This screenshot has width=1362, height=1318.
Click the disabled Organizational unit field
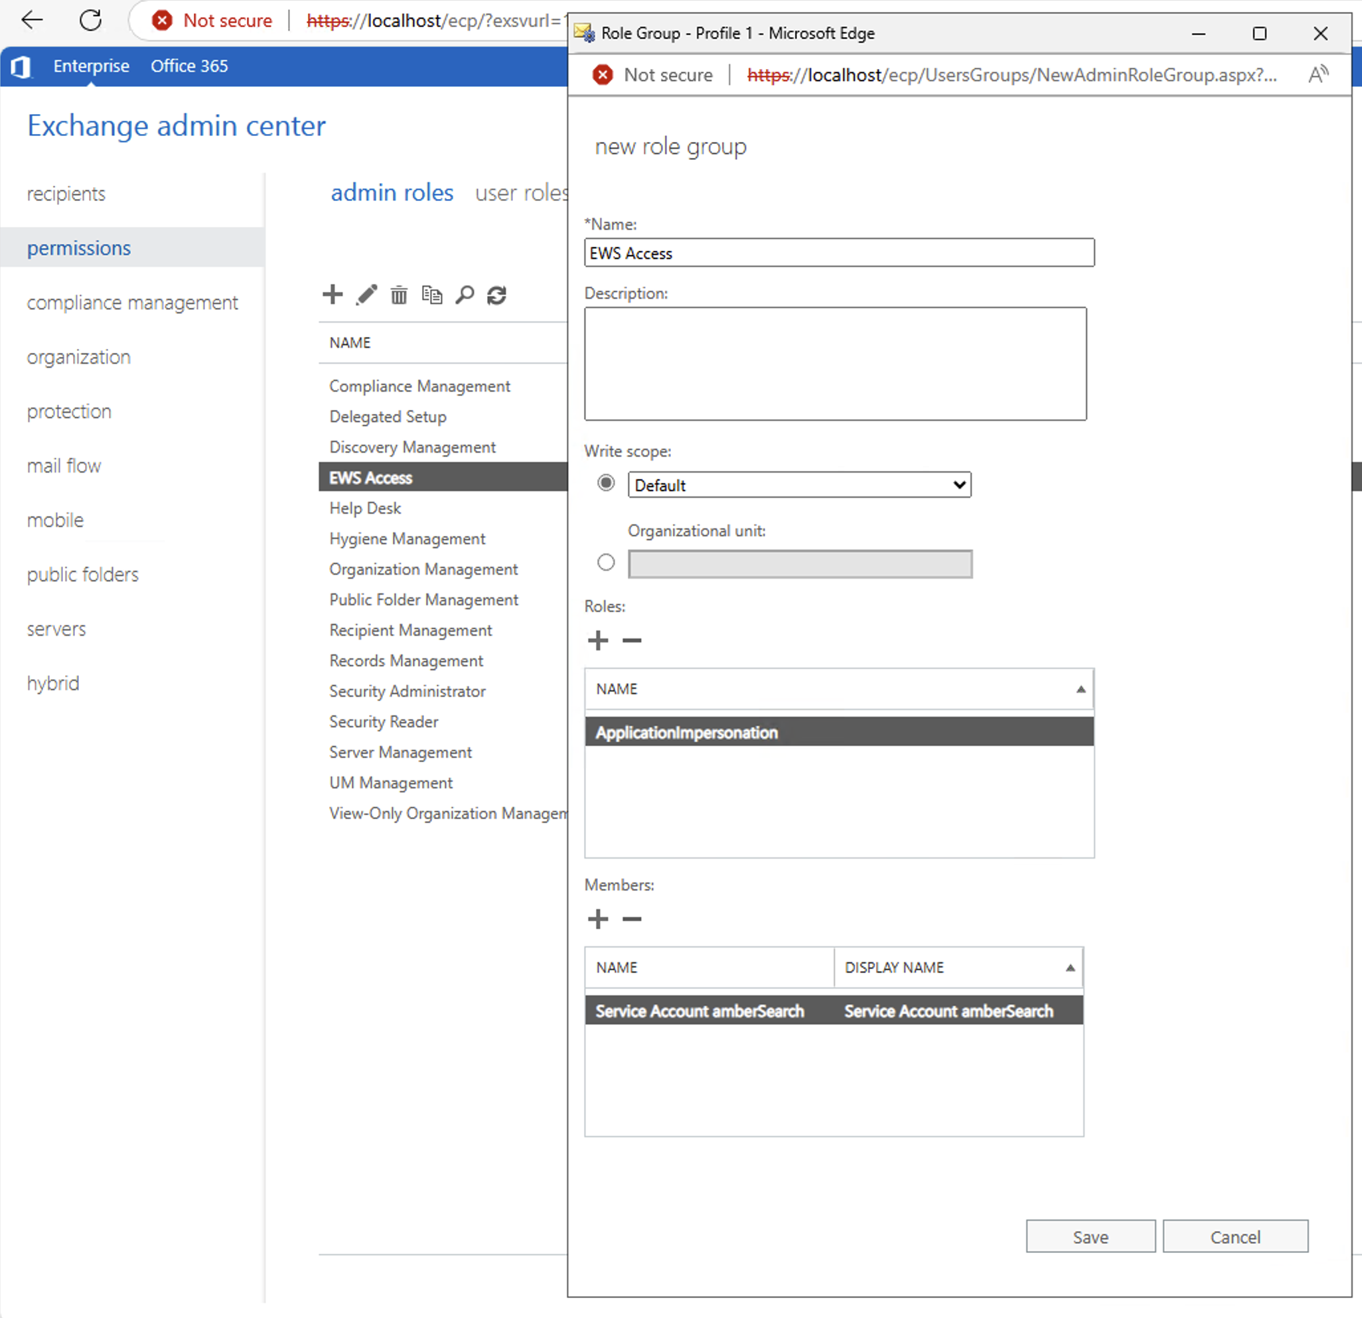pos(800,564)
